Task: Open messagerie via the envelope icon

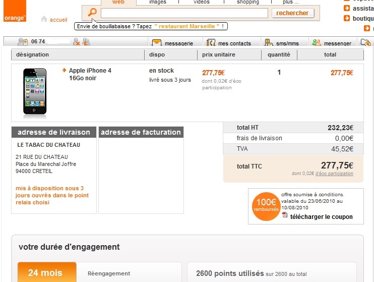Action: point(156,43)
